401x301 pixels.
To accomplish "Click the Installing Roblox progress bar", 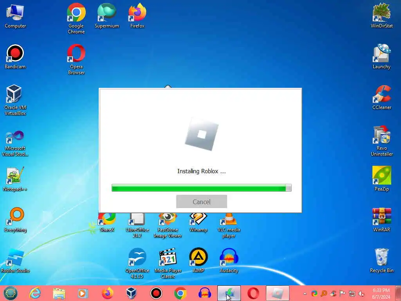I will click(x=202, y=188).
